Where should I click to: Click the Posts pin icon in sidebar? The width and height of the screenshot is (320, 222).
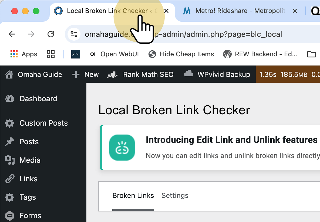click(10, 142)
